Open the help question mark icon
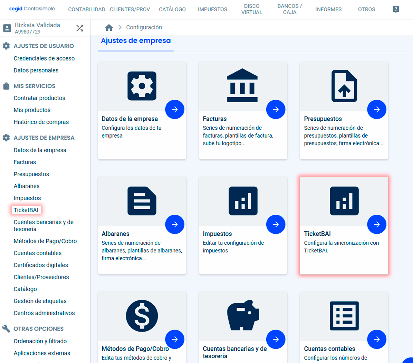 (396, 9)
